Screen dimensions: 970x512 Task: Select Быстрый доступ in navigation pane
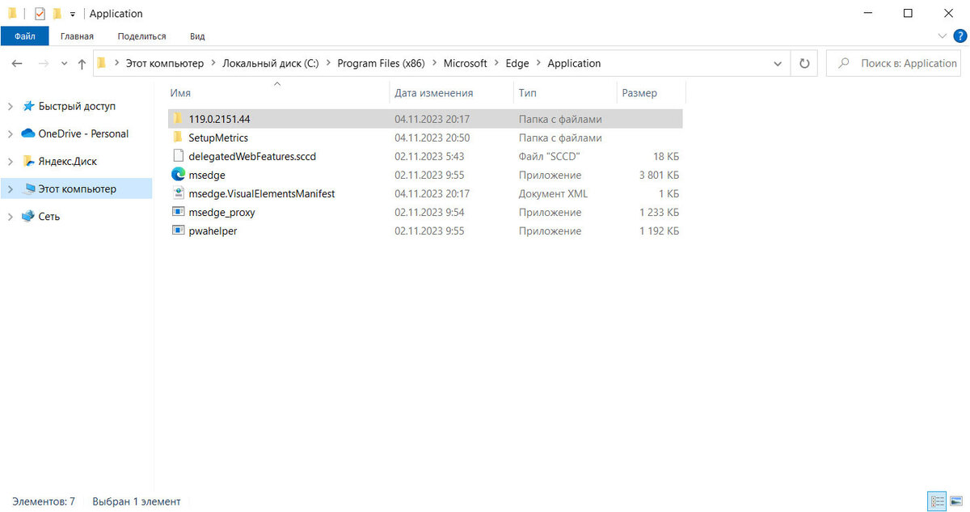coord(77,106)
